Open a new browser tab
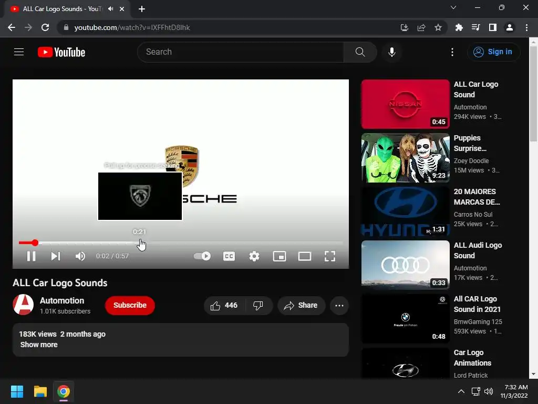The image size is (538, 404). (x=142, y=9)
